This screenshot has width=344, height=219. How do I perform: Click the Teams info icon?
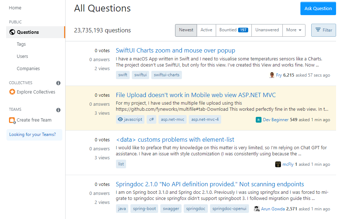pyautogui.click(x=58, y=110)
